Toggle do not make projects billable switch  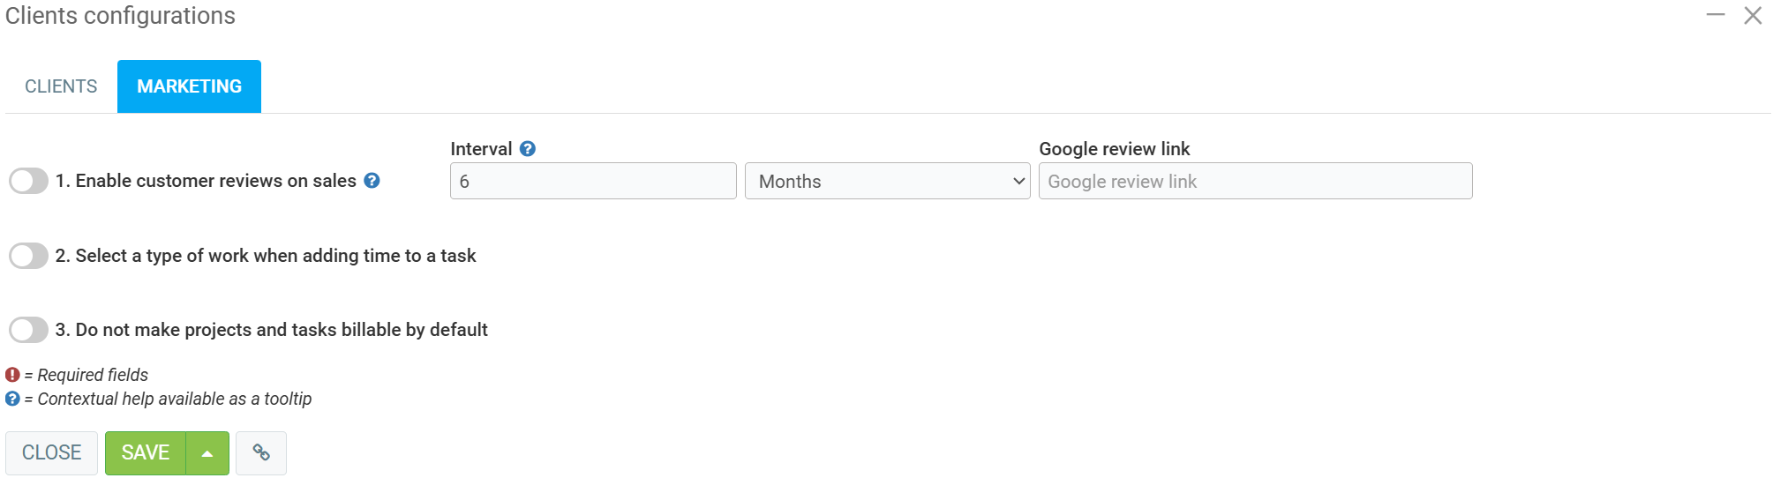coord(28,330)
